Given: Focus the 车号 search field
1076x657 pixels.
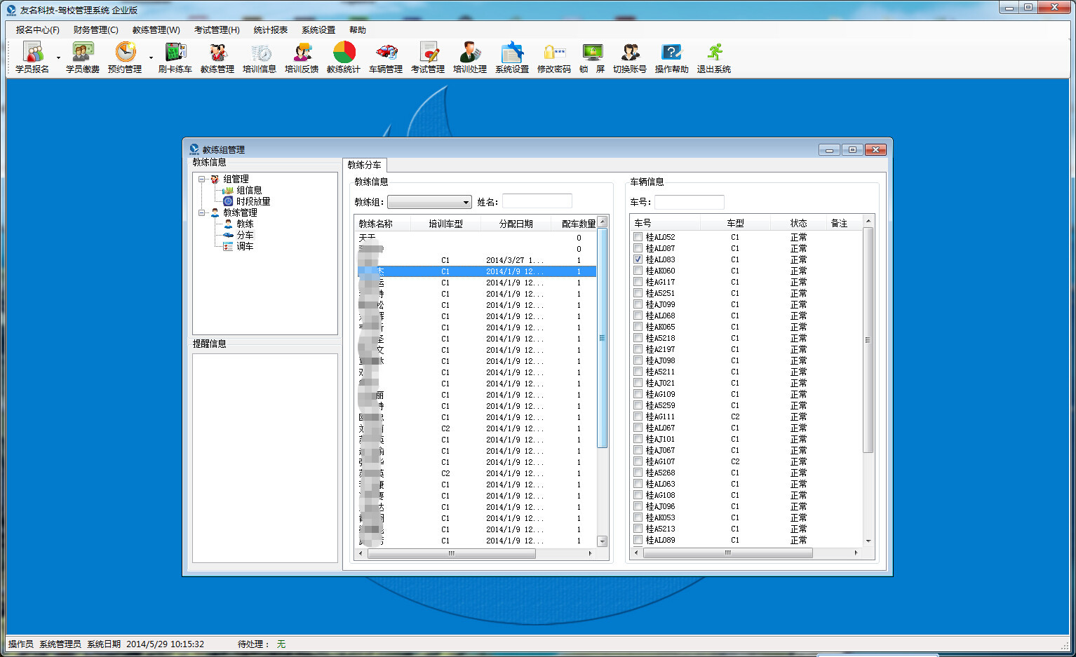Looking at the screenshot, I should [x=689, y=202].
